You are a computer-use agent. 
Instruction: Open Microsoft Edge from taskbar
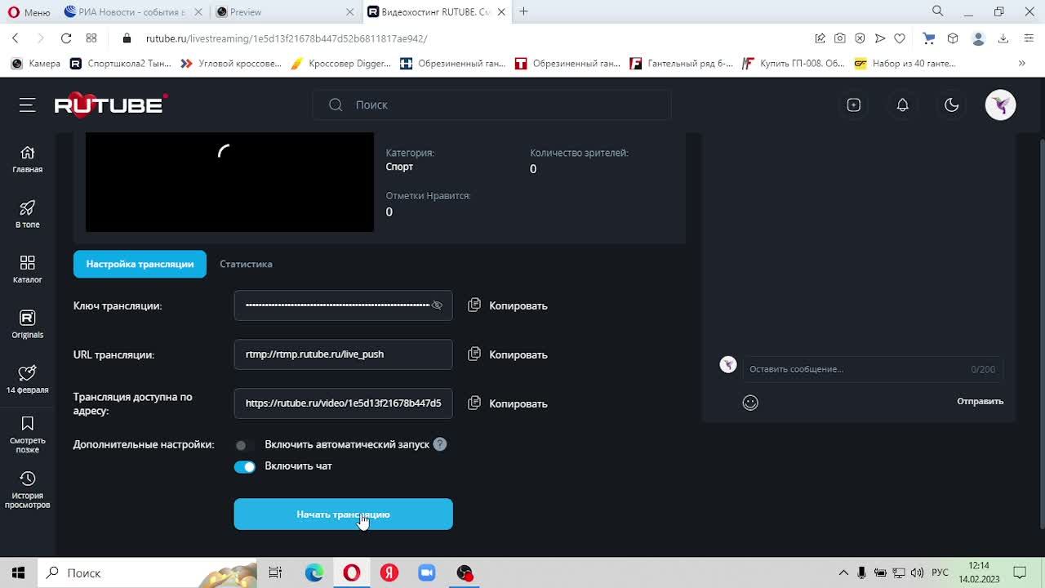click(x=314, y=572)
